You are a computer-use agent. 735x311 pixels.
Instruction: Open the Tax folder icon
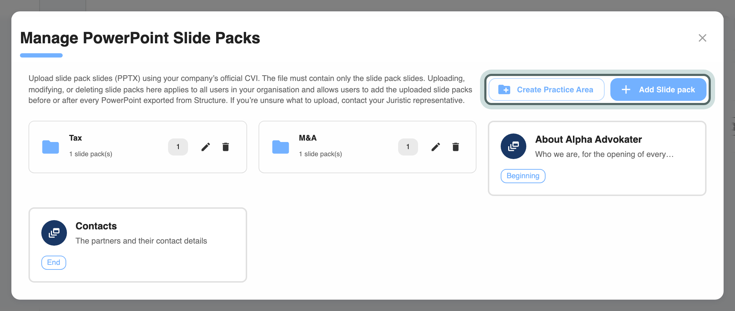pyautogui.click(x=51, y=147)
